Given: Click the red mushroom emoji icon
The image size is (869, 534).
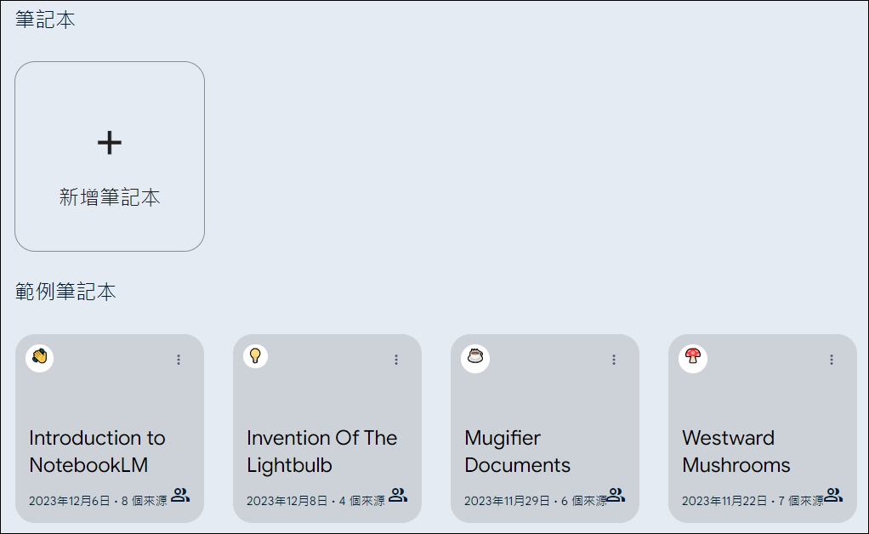Looking at the screenshot, I should (x=693, y=357).
